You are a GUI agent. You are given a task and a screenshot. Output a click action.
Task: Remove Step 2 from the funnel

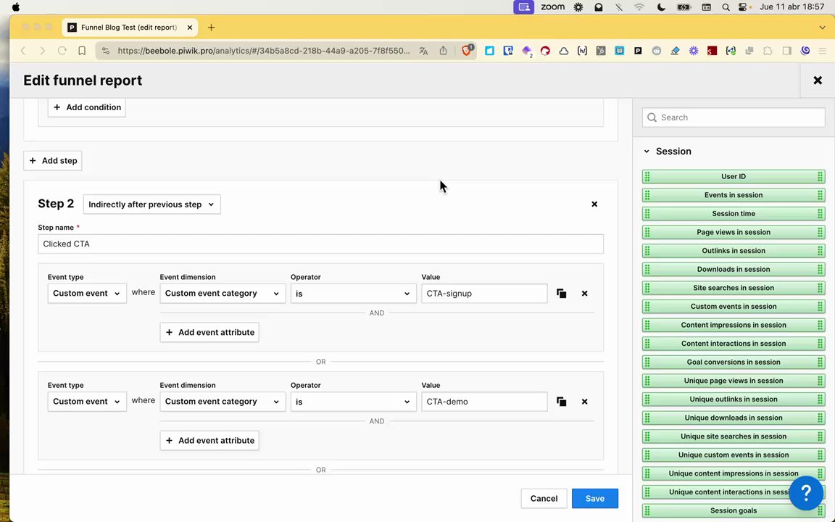click(x=594, y=204)
